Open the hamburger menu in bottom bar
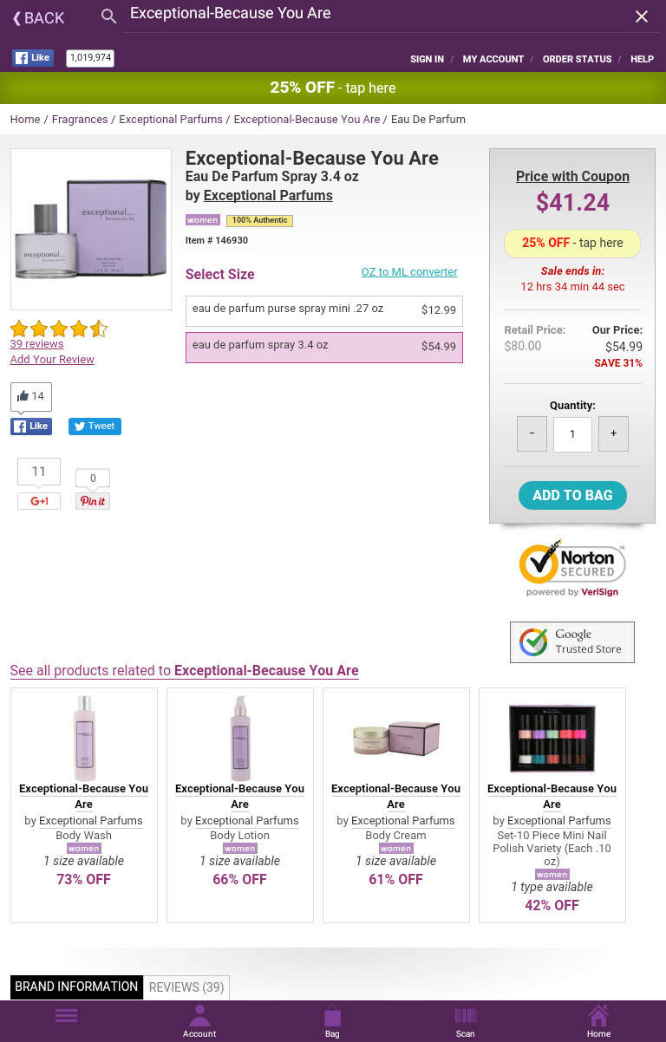 [x=67, y=1016]
